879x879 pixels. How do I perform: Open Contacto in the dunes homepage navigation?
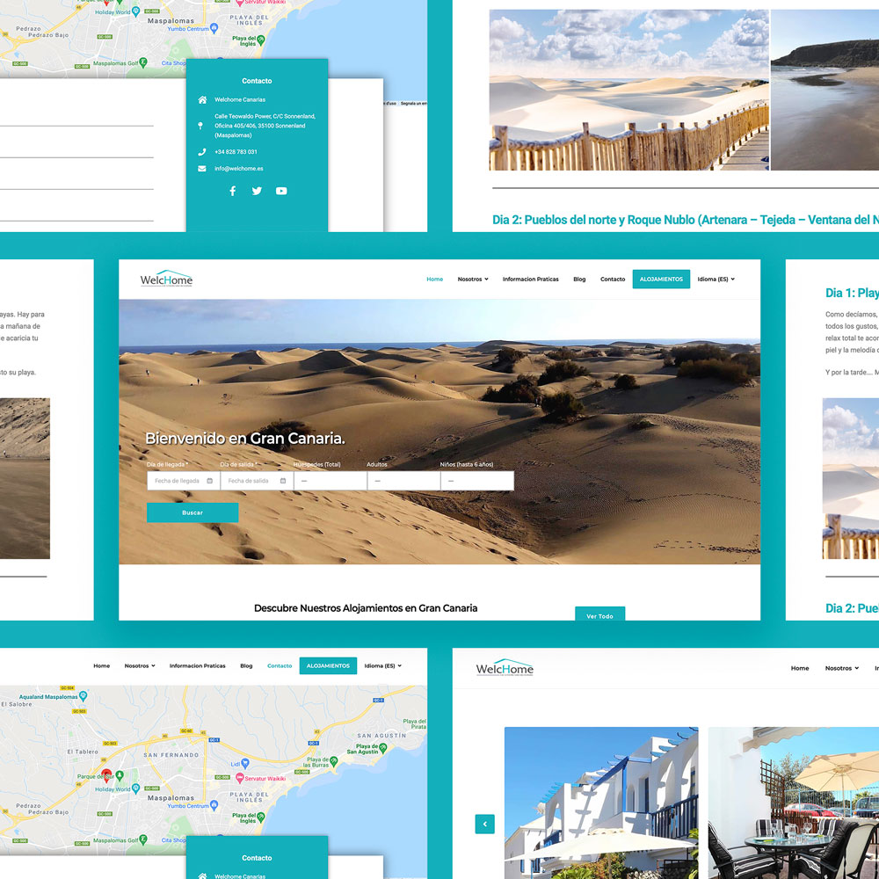[613, 280]
